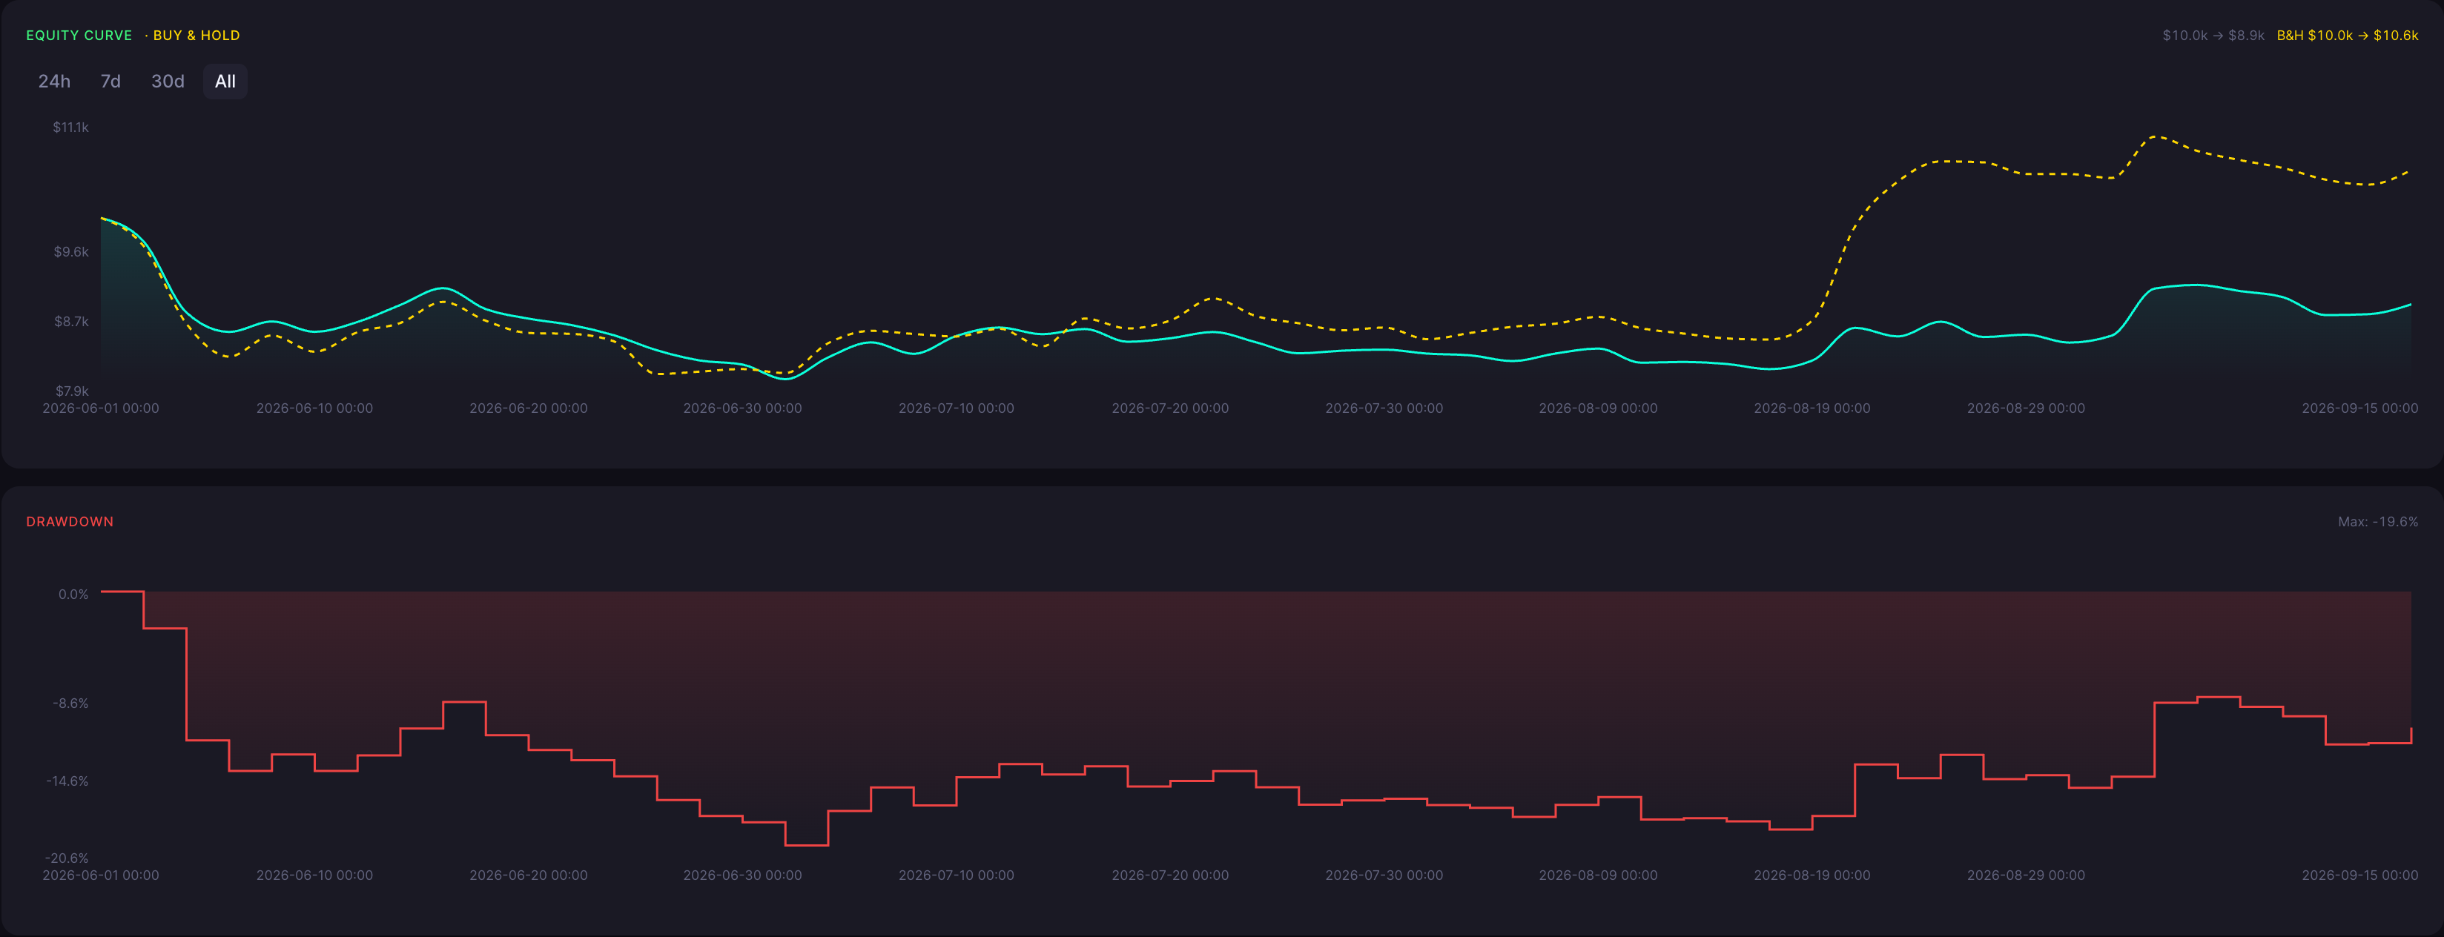Click the Max: -19.6% drawdown value

(2377, 522)
